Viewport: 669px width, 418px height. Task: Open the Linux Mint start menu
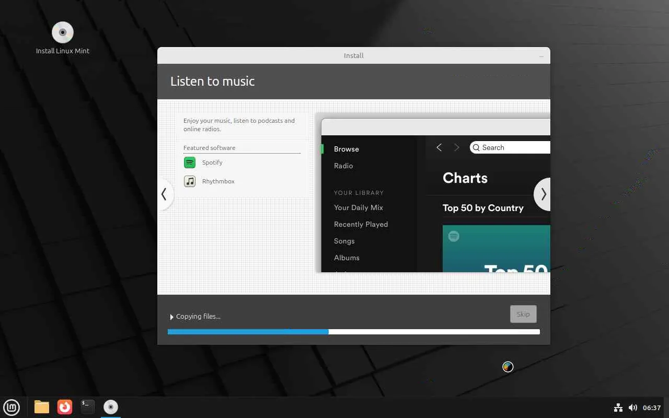click(11, 407)
